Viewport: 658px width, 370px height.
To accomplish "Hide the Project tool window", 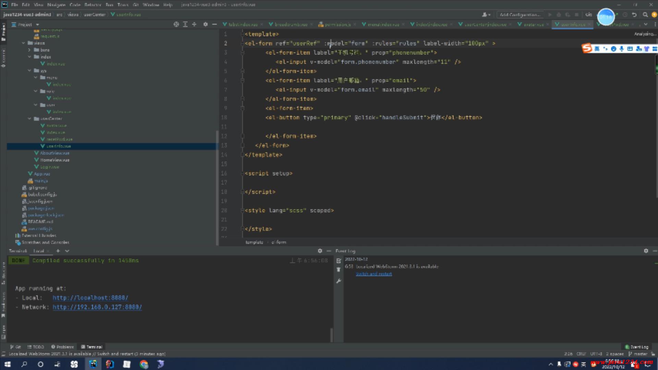I will (x=215, y=24).
